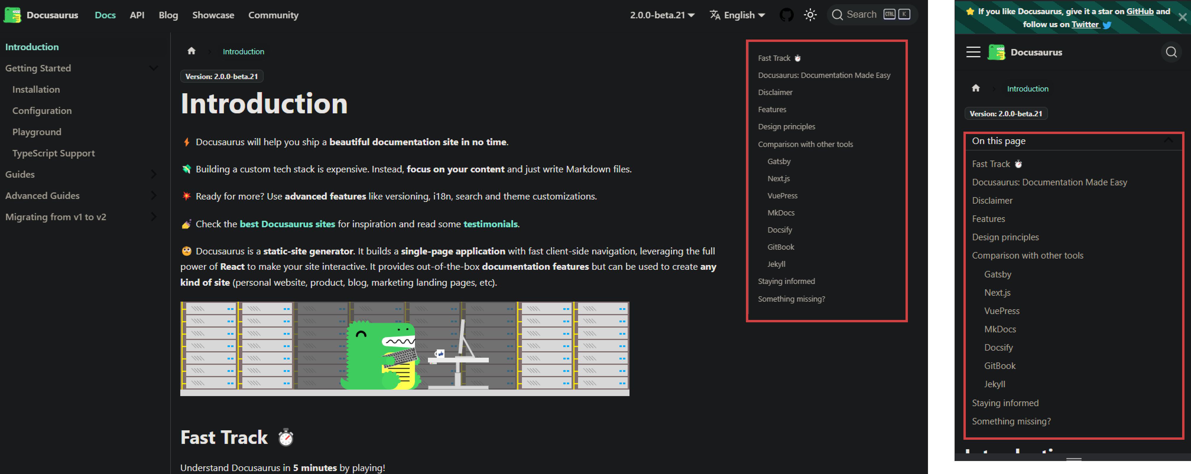Open Installation in the docs sidebar
Viewport: 1191px width, 474px height.
pos(36,89)
